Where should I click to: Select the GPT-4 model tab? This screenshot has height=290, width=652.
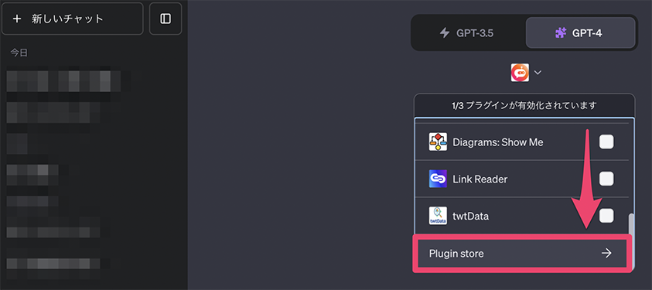click(581, 32)
